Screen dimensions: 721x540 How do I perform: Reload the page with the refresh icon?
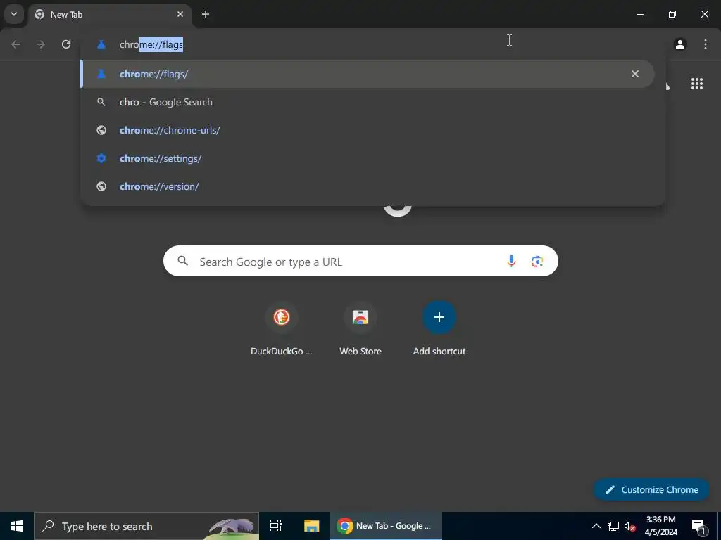pyautogui.click(x=66, y=44)
